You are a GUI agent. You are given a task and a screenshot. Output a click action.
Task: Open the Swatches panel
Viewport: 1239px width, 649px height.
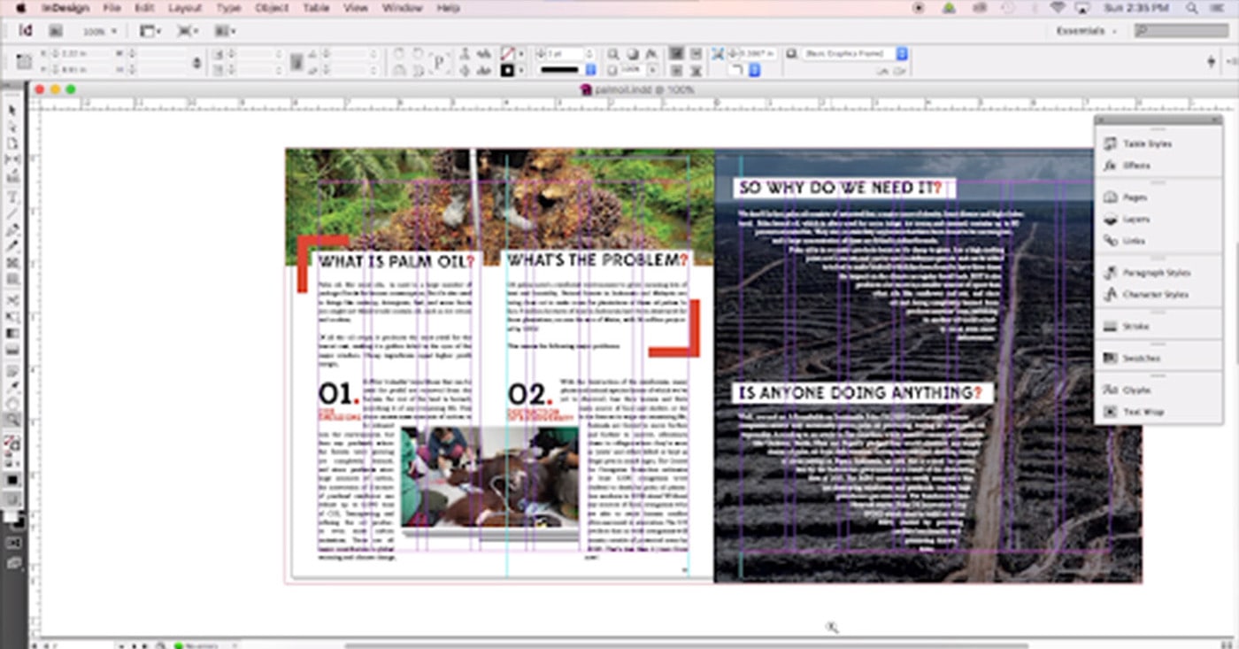pos(1141,359)
